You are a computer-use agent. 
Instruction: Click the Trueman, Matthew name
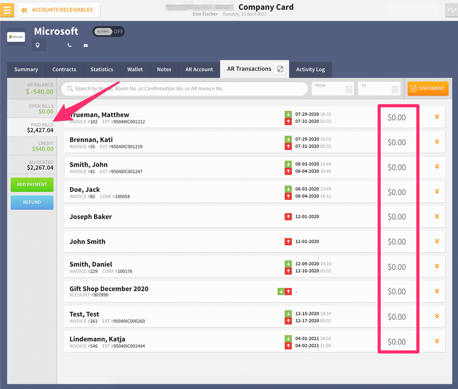(99, 115)
